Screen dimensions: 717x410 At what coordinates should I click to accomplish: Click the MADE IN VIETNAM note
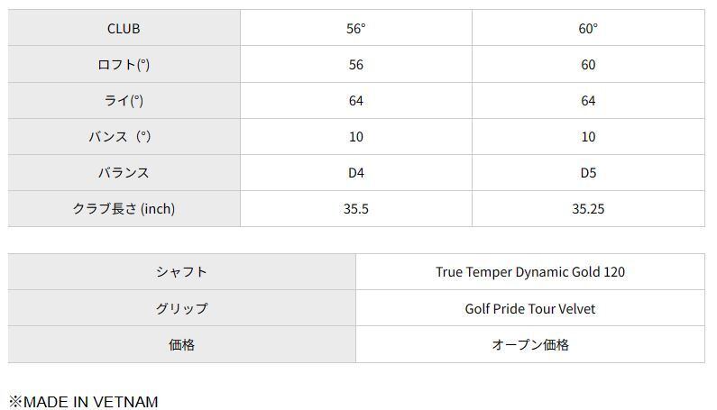(x=84, y=402)
